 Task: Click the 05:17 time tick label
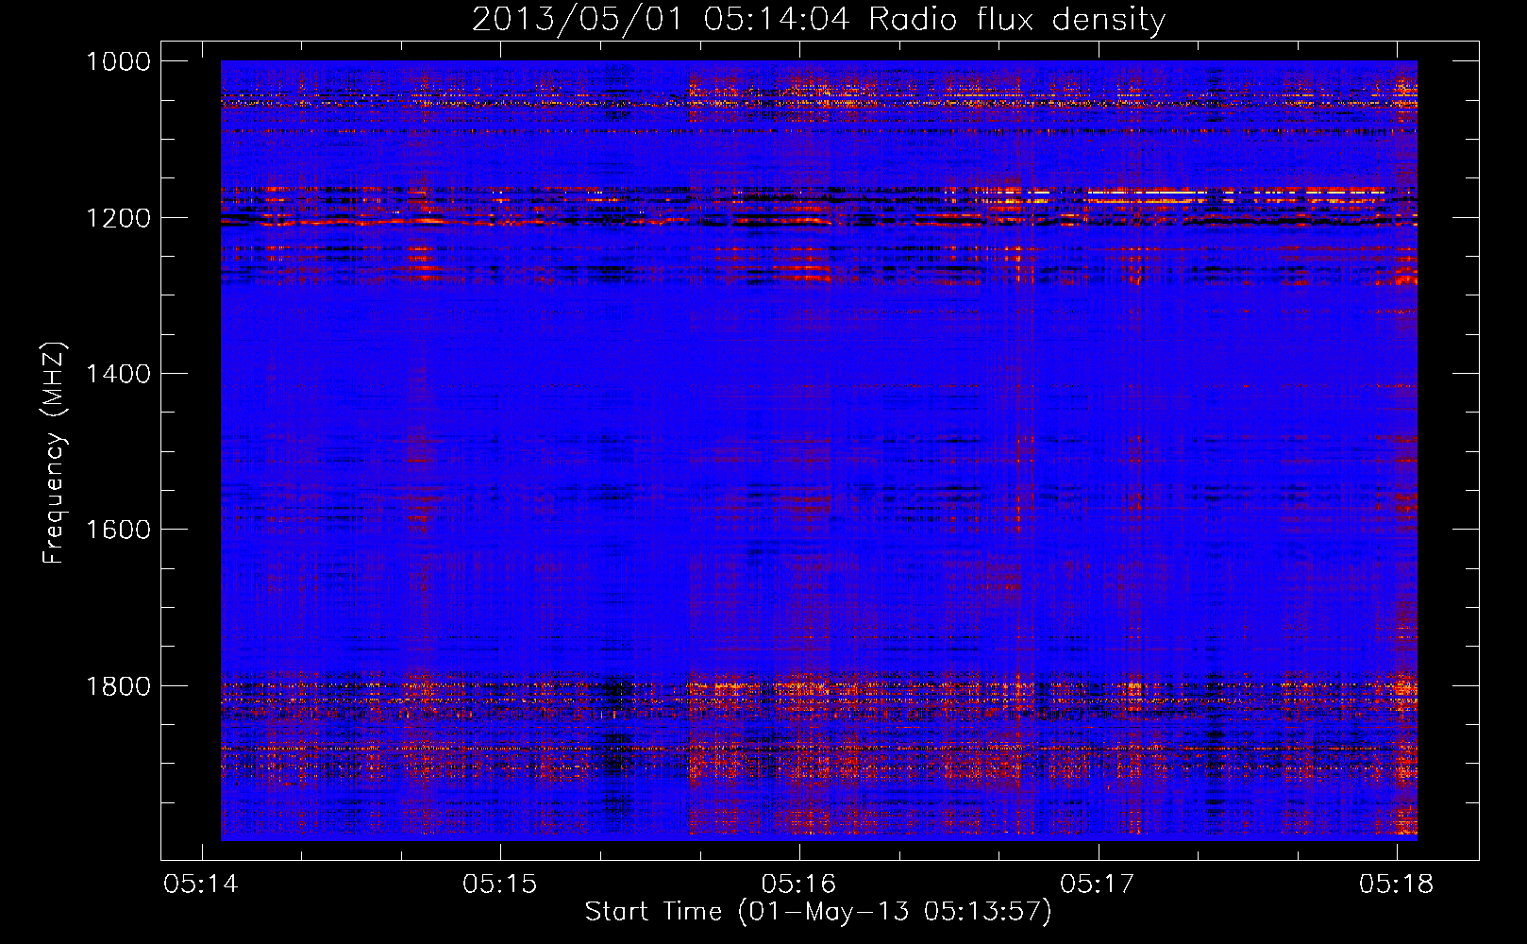[1098, 885]
